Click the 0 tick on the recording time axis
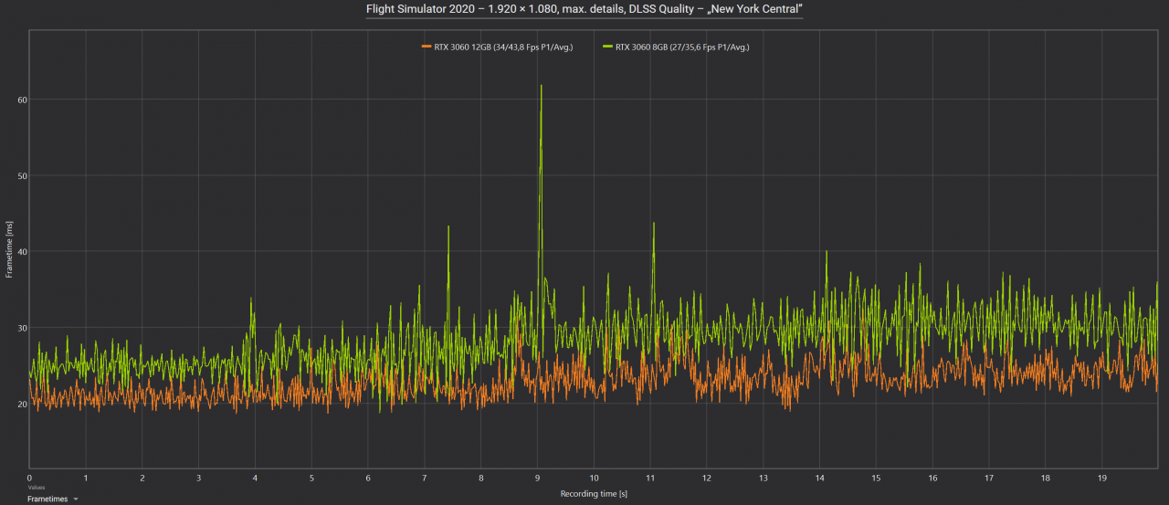The height and width of the screenshot is (505, 1169). coord(29,478)
